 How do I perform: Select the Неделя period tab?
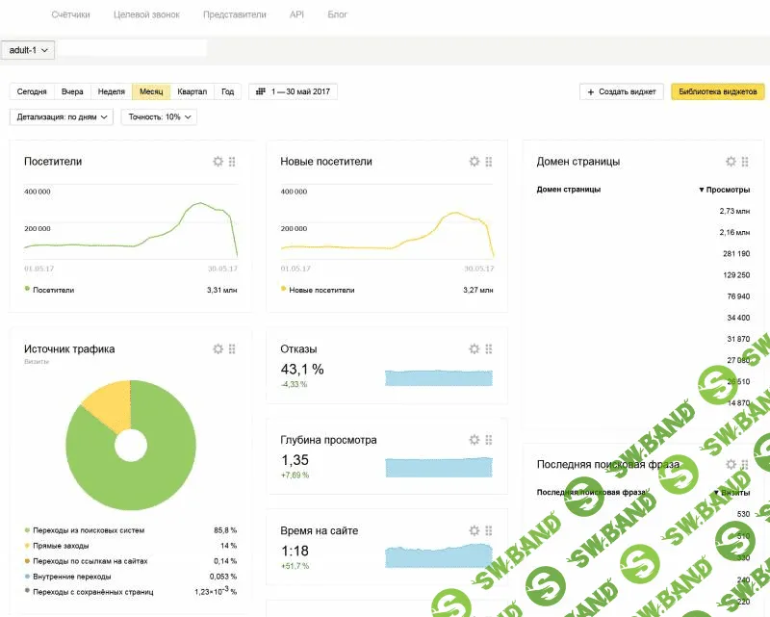(112, 91)
